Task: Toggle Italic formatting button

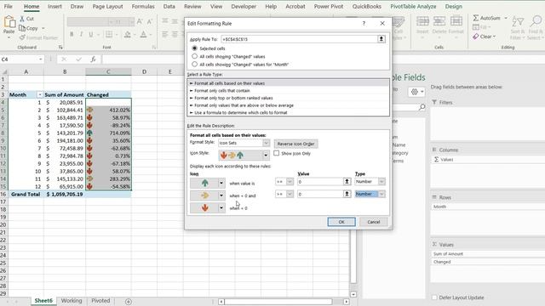Action: pyautogui.click(x=82, y=34)
